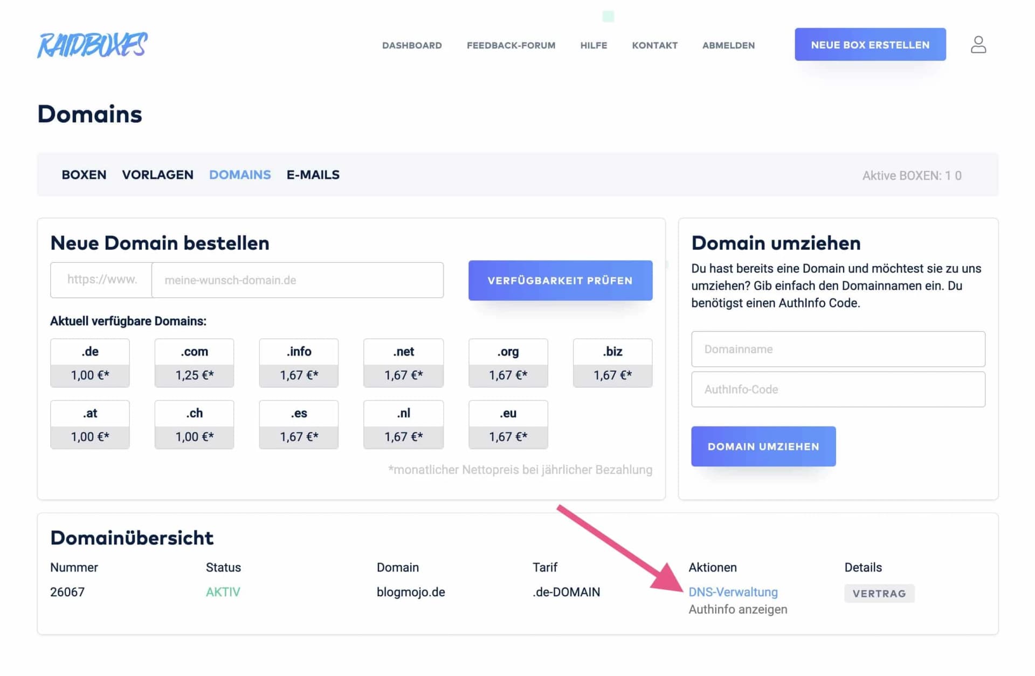Click the DOMAIN UMZIEHEN button
Screen dimensions: 1035x676
point(763,446)
